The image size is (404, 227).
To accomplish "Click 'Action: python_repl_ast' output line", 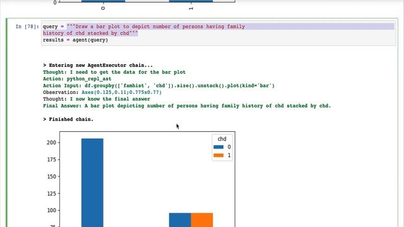I will tap(77, 79).
